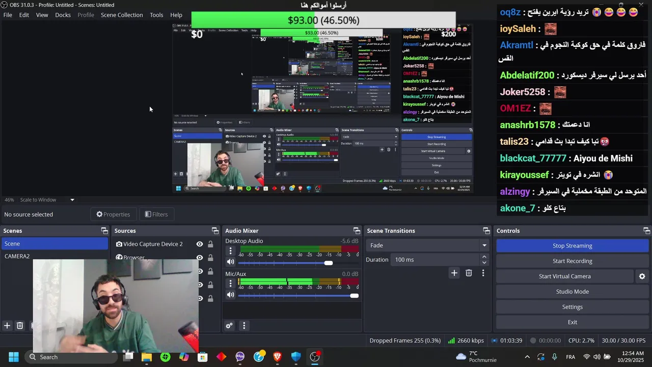Float the Controls dock icon
652x367 pixels.
tap(646, 231)
